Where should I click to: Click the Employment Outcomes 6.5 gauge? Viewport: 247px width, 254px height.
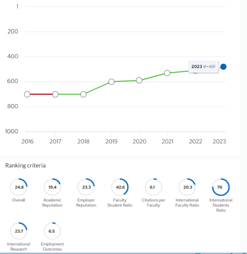(x=52, y=231)
